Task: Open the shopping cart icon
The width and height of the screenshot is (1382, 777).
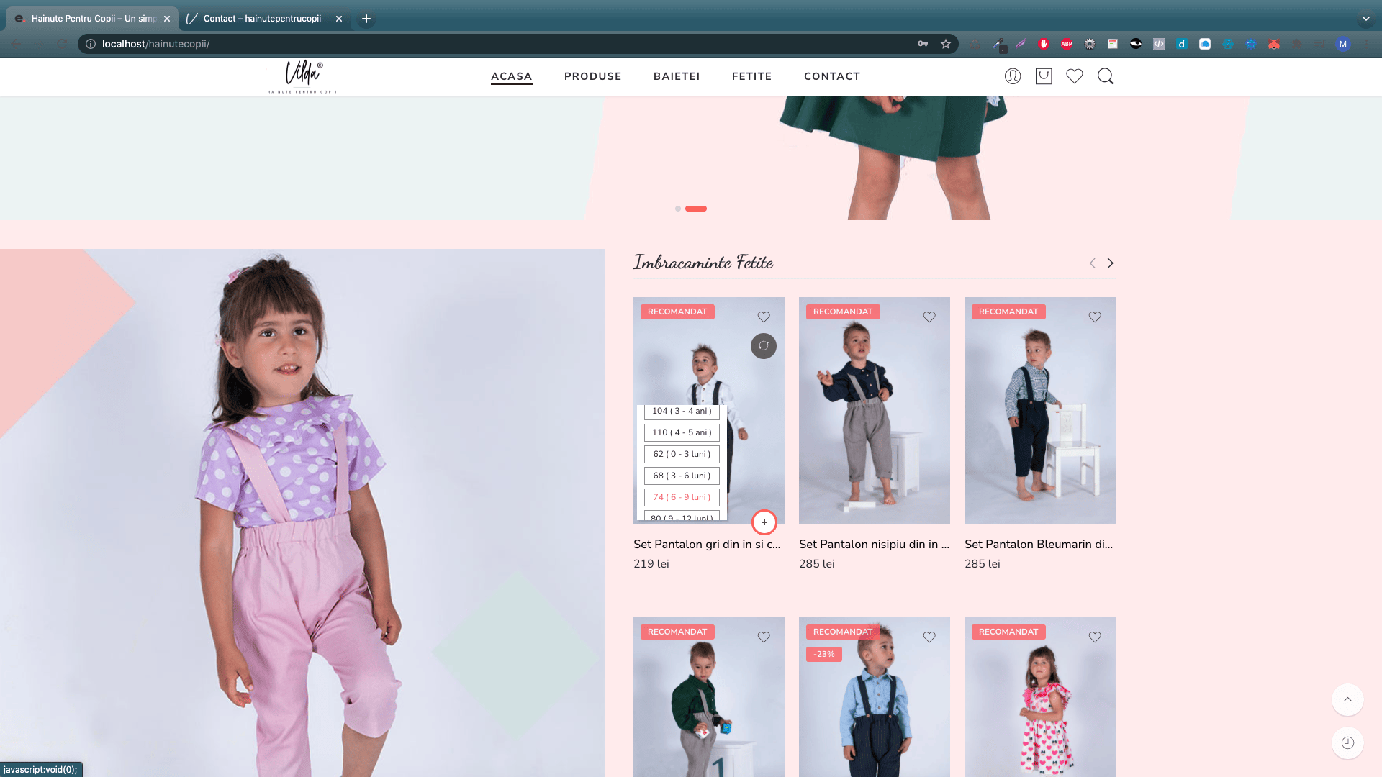Action: point(1044,76)
